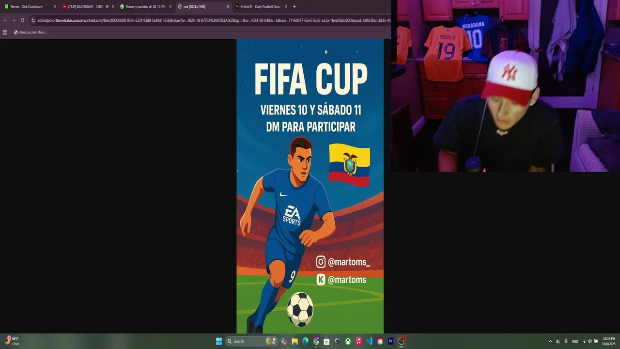620x349 pixels.
Task: Close the Stream - Kick Dashboard tab
Action: tap(55, 7)
